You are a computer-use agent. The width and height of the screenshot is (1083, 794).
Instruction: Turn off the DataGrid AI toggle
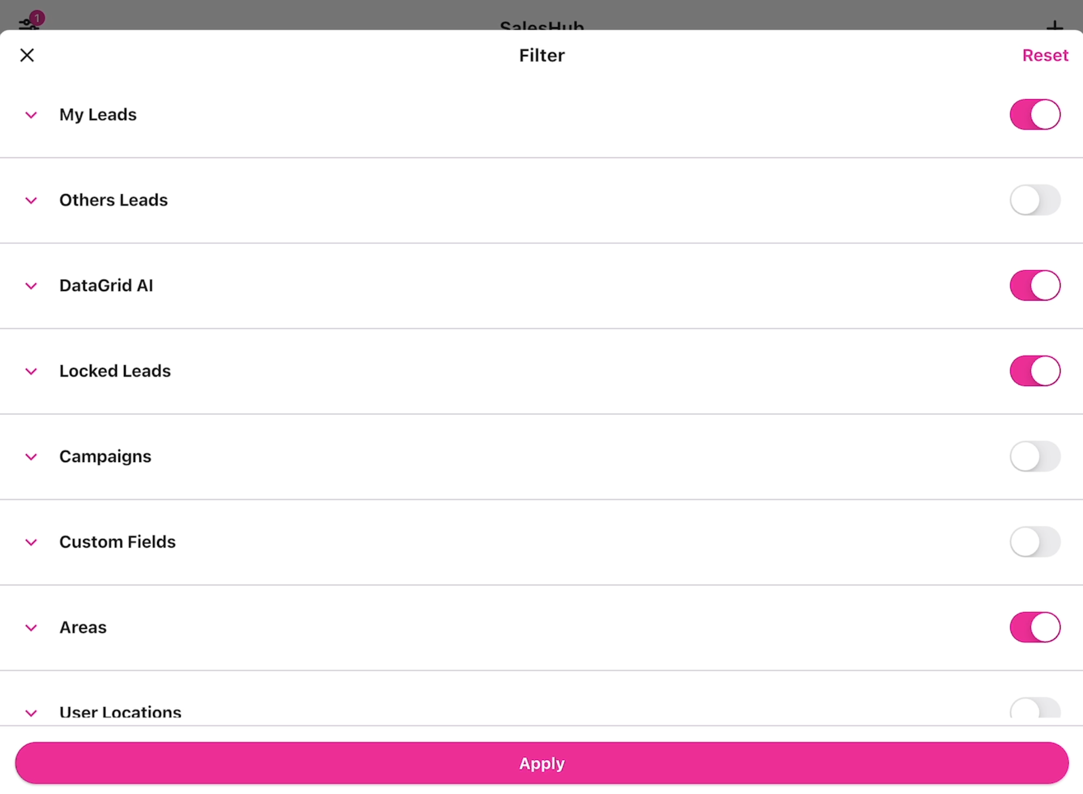(1034, 285)
